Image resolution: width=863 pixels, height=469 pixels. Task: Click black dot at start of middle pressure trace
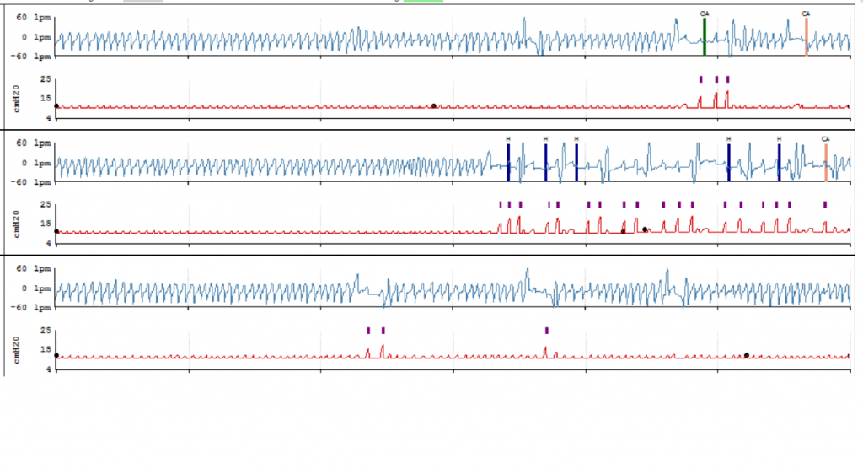[x=56, y=231]
